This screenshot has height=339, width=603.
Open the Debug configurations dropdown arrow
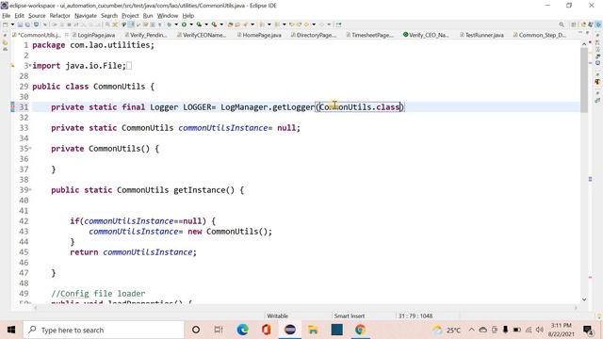176,24
